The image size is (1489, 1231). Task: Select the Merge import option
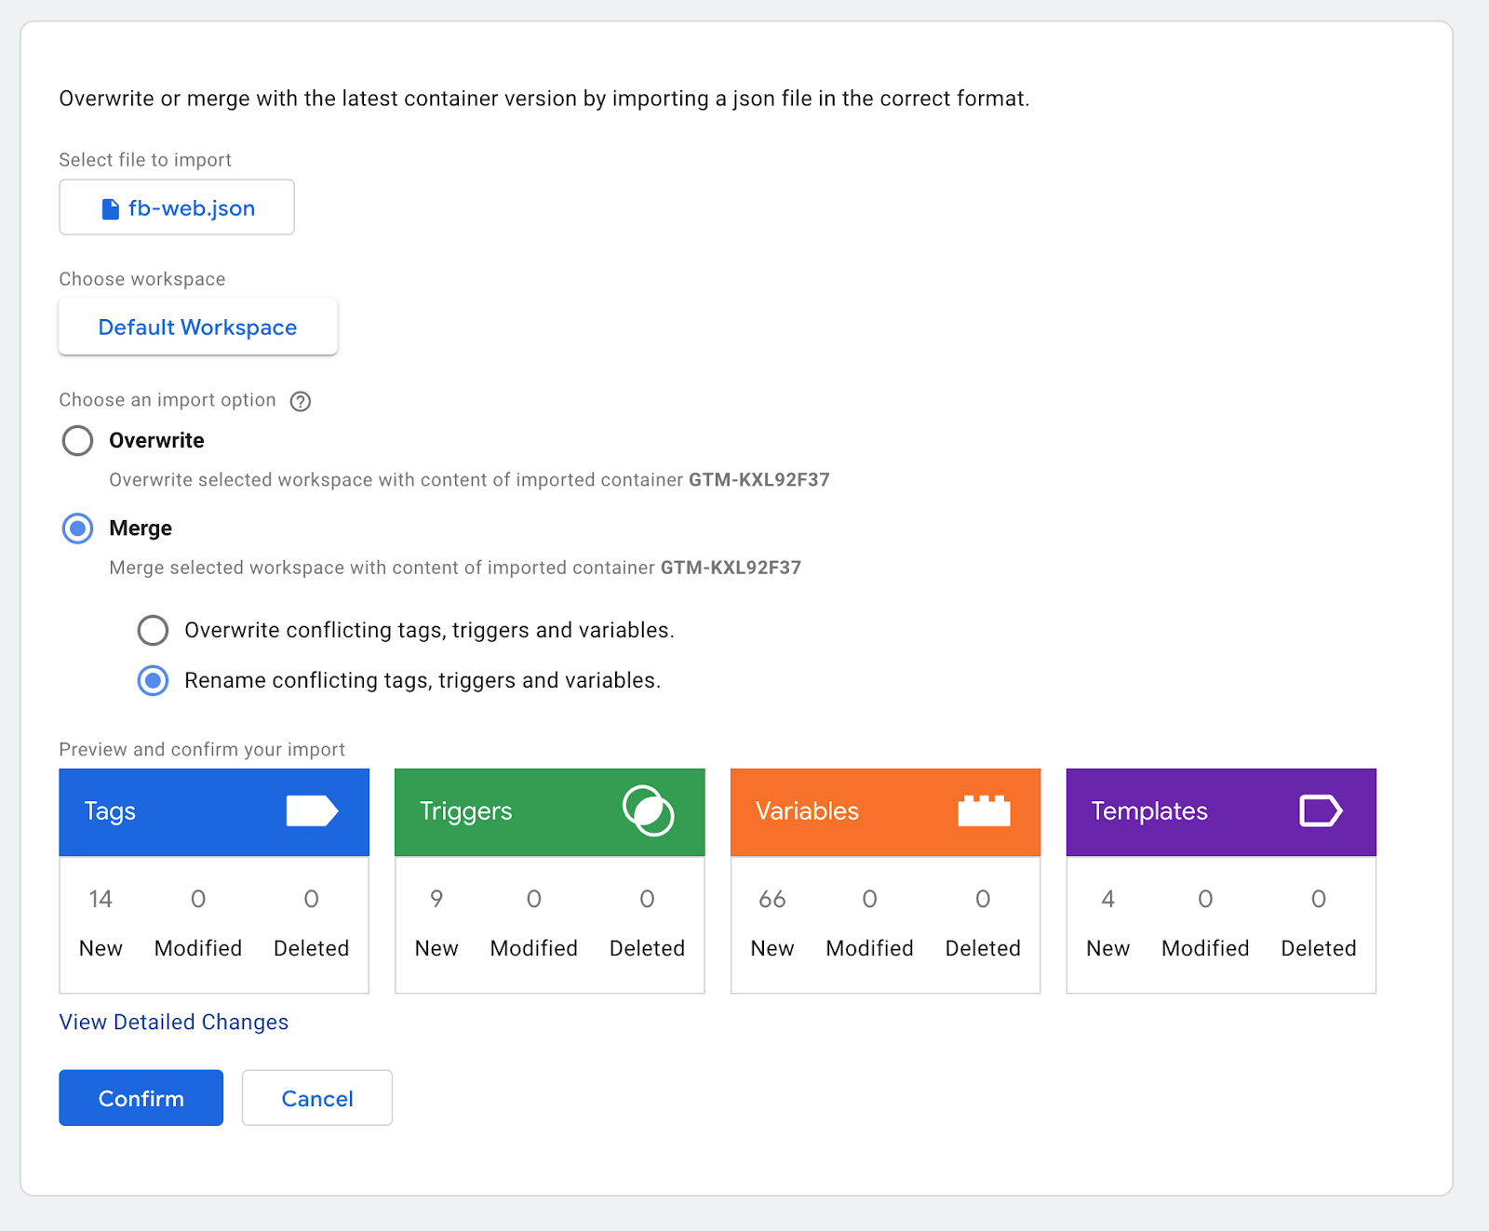[77, 529]
